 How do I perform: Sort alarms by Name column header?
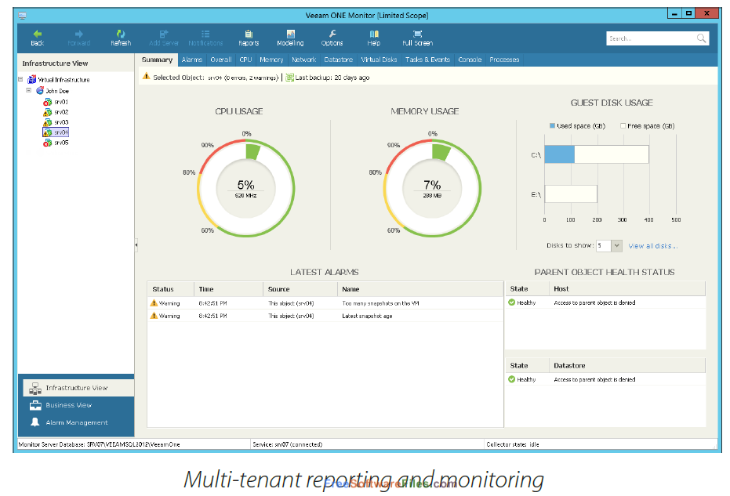click(420, 289)
